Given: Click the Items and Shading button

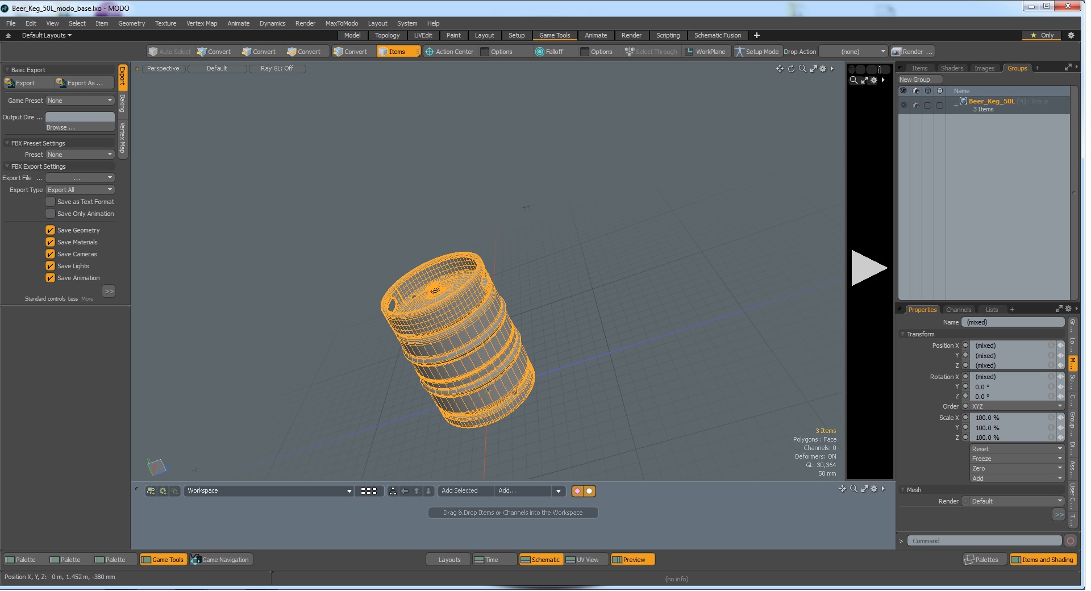Looking at the screenshot, I should pyautogui.click(x=1043, y=560).
